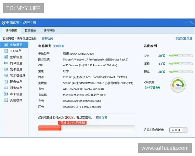Select the 网卡信息 sidebar label
Screen dimensions: 195x156
click(x=16, y=88)
